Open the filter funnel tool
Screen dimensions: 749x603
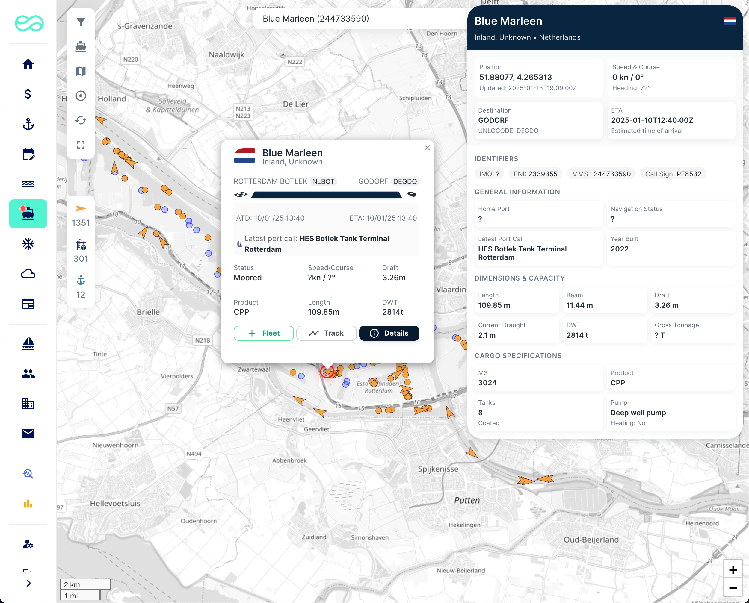click(81, 22)
